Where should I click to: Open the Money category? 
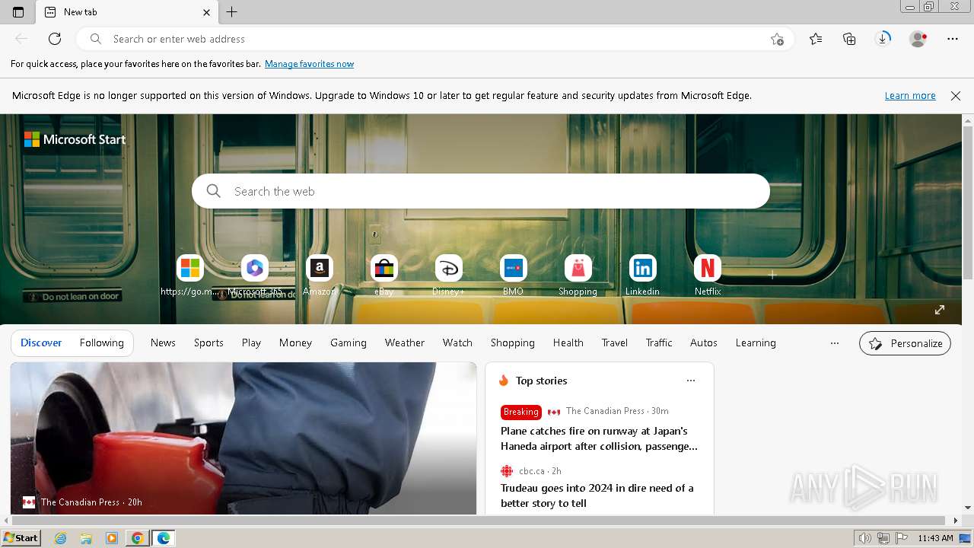tap(295, 343)
